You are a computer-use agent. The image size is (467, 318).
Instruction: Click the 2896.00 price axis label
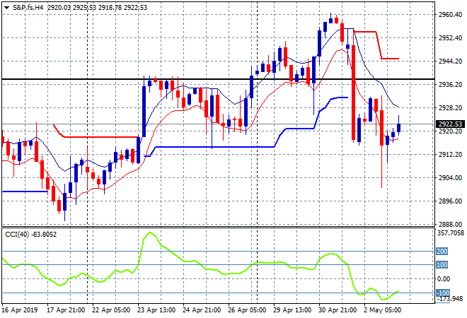pos(450,201)
